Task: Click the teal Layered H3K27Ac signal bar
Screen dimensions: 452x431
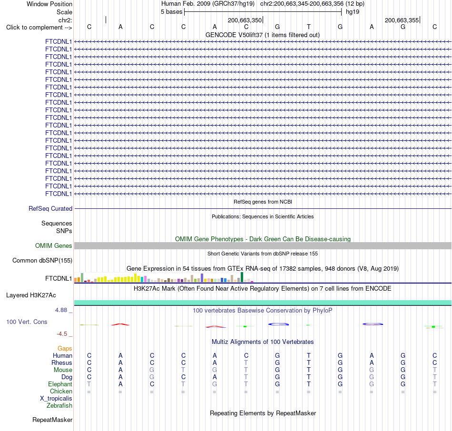Action: pyautogui.click(x=263, y=303)
